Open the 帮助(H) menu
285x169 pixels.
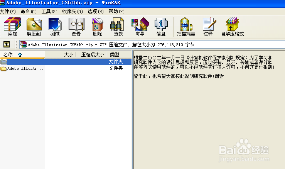116,12
